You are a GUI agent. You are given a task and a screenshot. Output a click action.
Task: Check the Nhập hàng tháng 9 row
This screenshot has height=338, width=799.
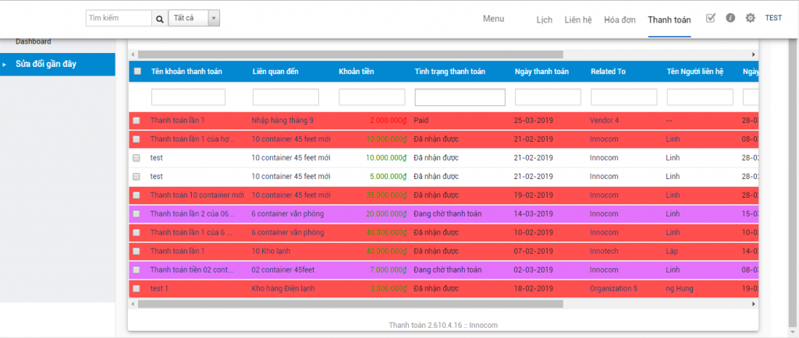coord(136,121)
